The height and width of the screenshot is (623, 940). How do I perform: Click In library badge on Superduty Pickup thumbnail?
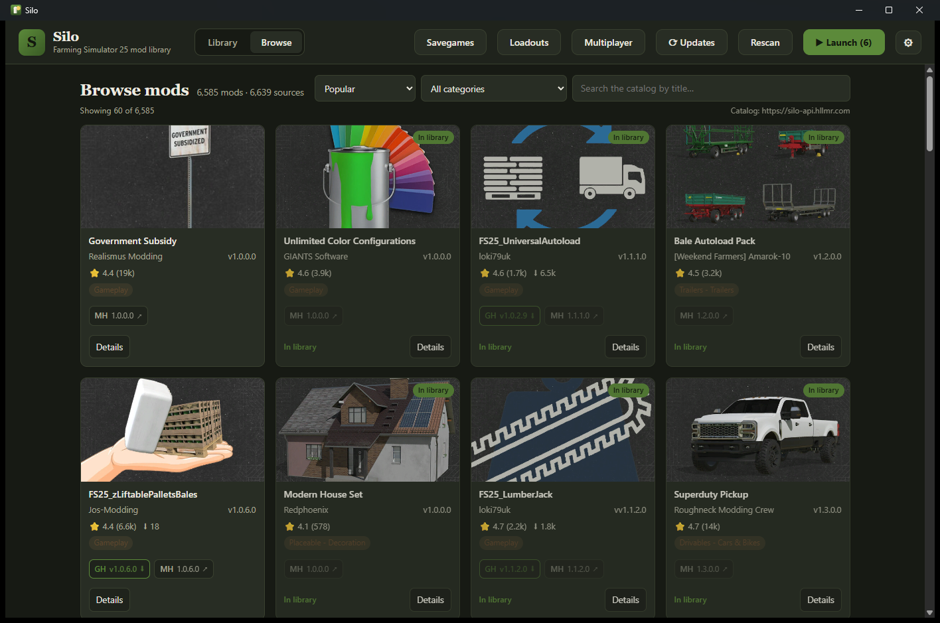tap(823, 390)
